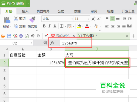Image resolution: width=137 pixels, height=102 pixels.
Task: Select cell B2 containing 1254879
Action: 51,63
